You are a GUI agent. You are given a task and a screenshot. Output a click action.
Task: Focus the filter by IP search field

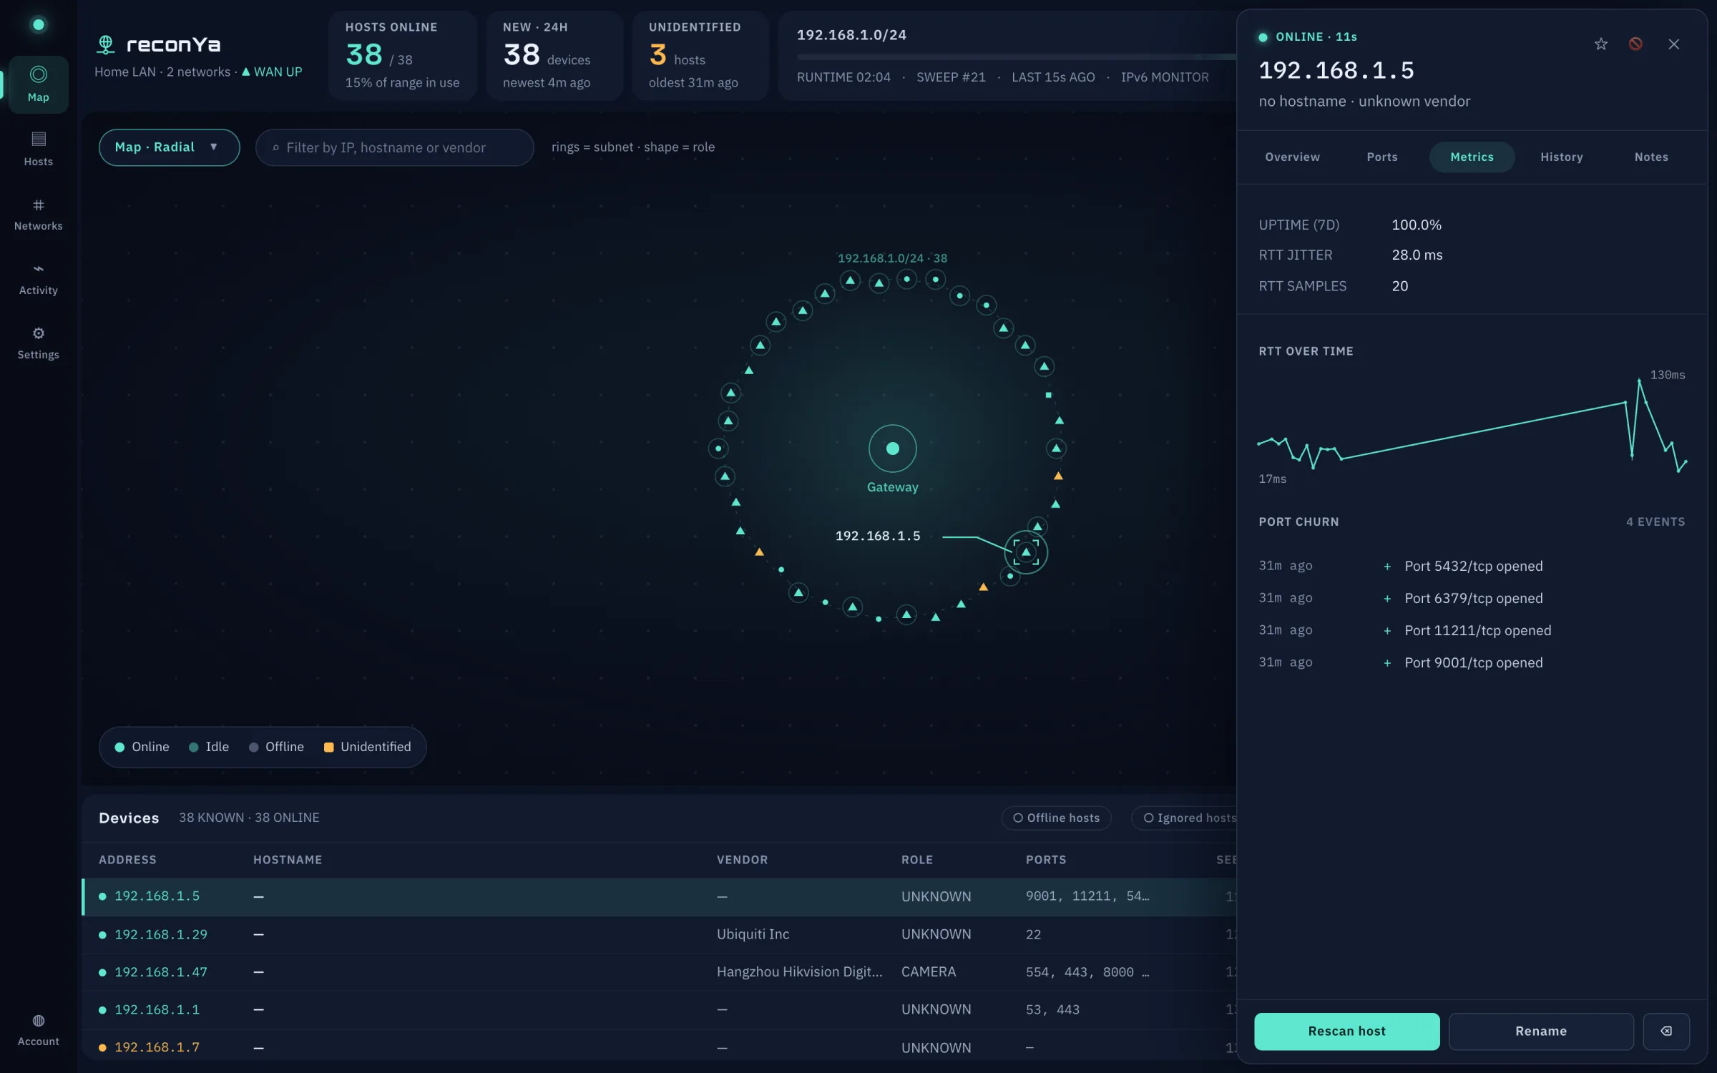click(394, 147)
